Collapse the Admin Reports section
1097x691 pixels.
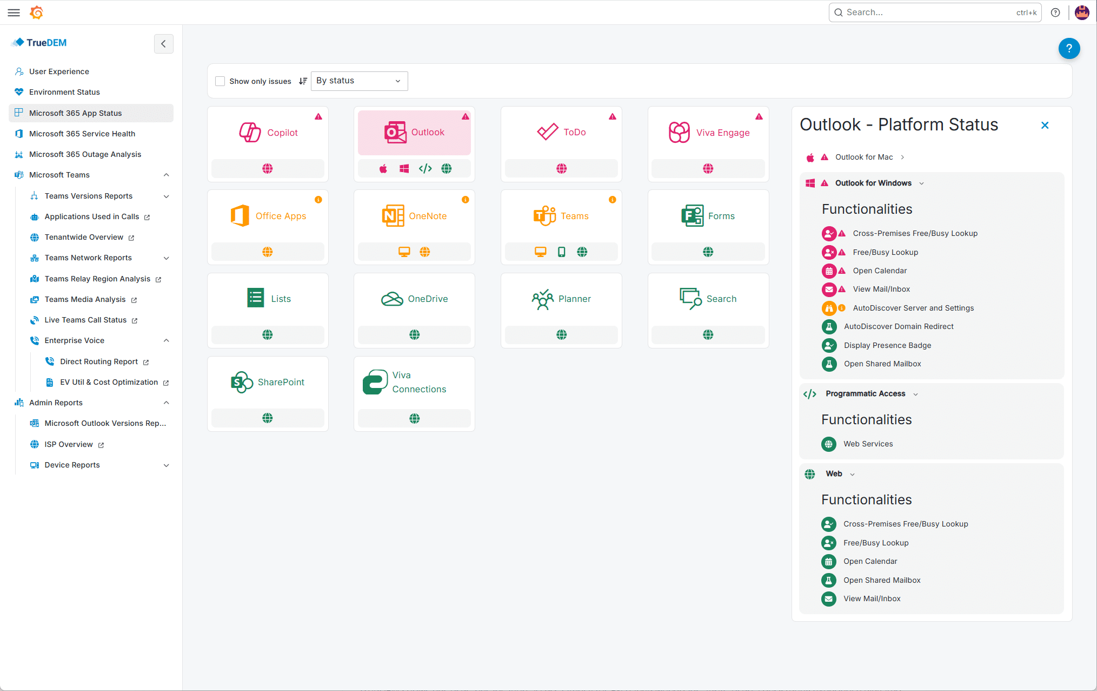(x=167, y=403)
